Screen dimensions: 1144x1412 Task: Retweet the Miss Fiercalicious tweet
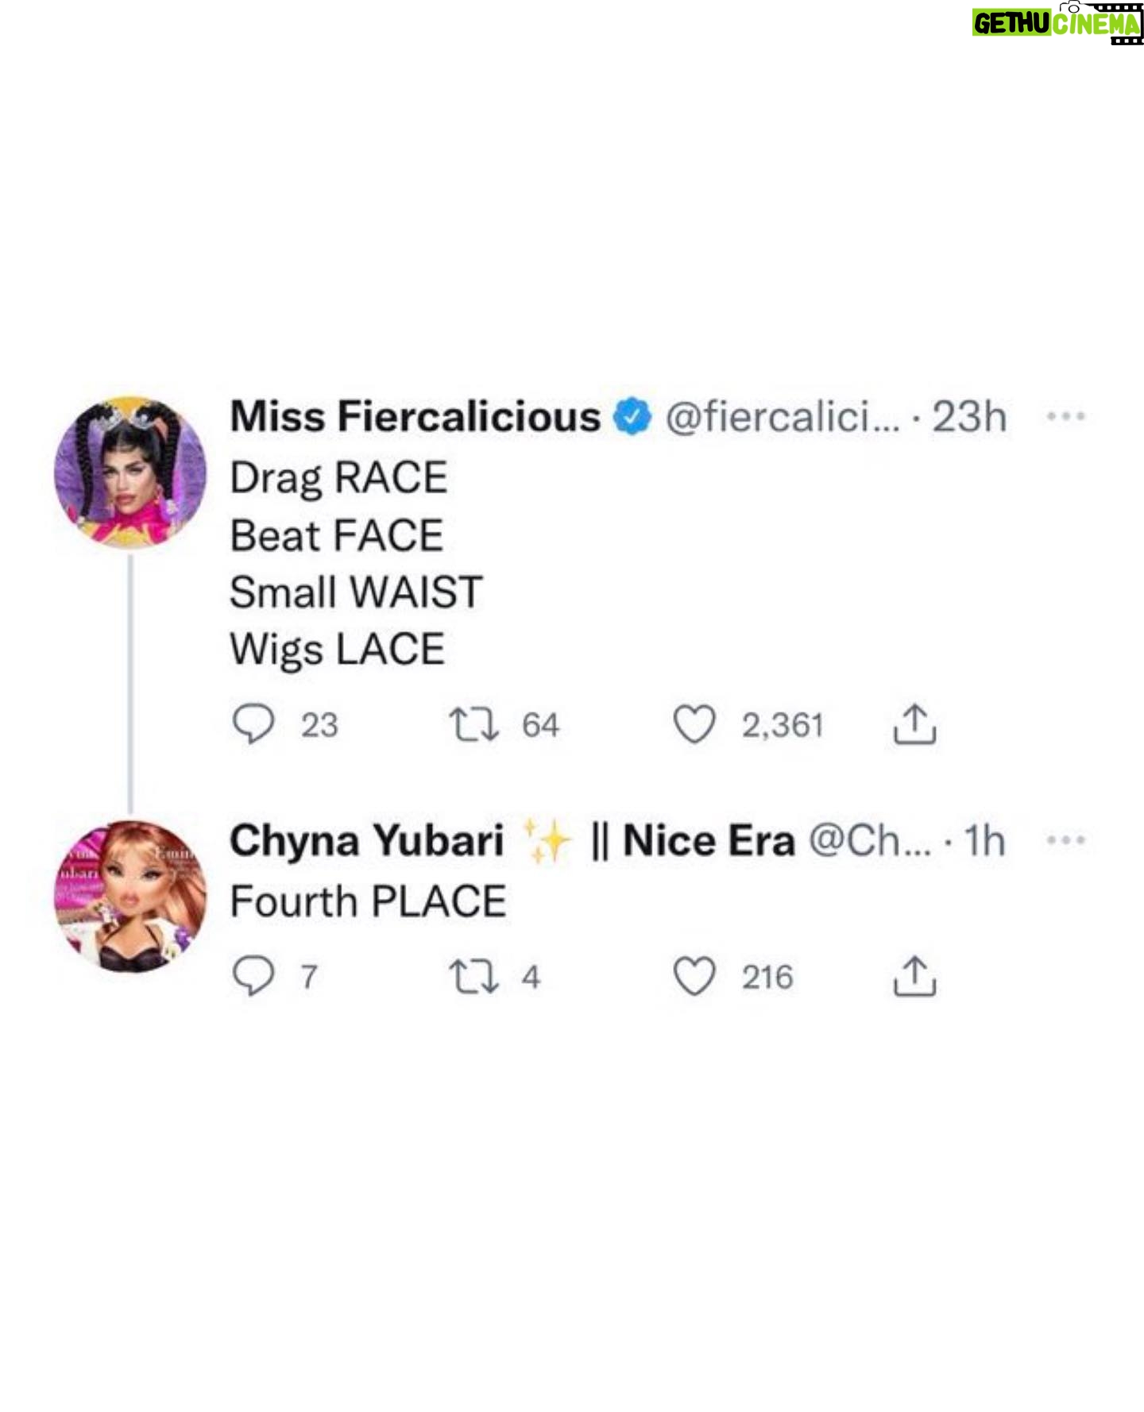pyautogui.click(x=474, y=724)
